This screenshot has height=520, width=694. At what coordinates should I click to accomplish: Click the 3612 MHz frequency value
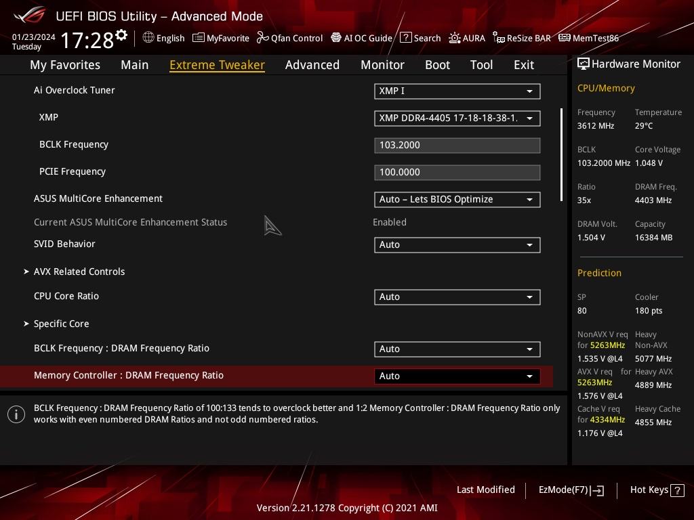point(596,126)
